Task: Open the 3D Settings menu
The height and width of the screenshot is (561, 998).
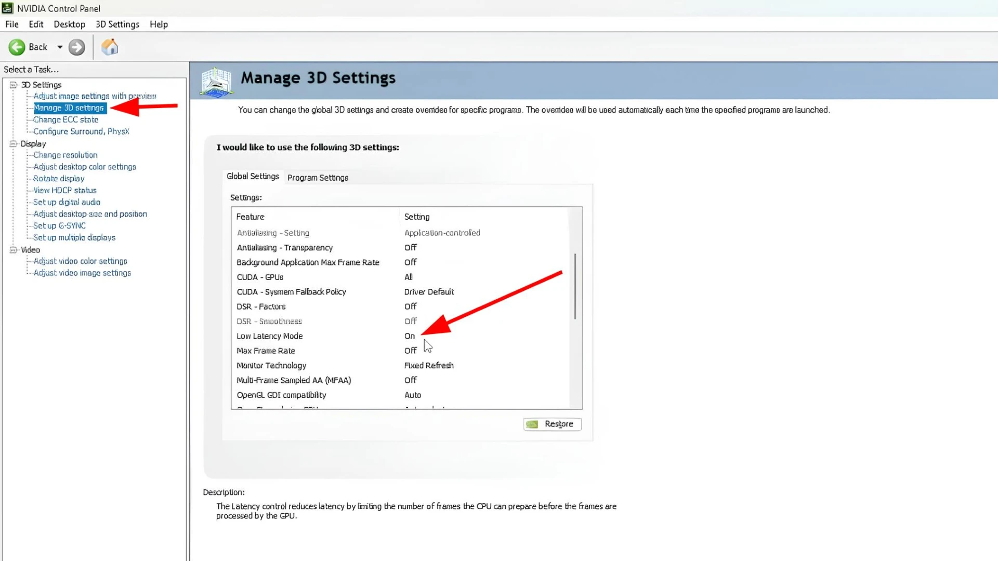Action: [117, 24]
